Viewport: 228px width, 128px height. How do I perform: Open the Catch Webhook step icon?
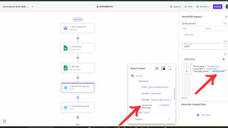point(65,28)
